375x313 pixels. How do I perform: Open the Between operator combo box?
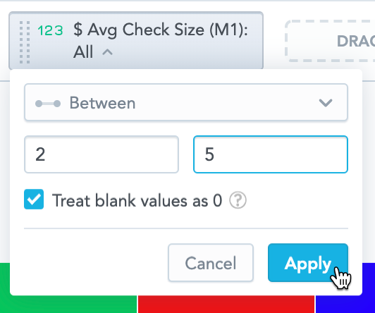pyautogui.click(x=186, y=102)
